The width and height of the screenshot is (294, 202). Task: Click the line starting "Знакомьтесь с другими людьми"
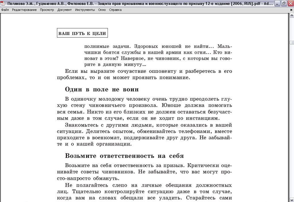pos(148,125)
